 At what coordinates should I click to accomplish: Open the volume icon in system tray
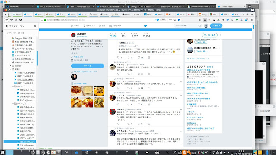(225, 152)
